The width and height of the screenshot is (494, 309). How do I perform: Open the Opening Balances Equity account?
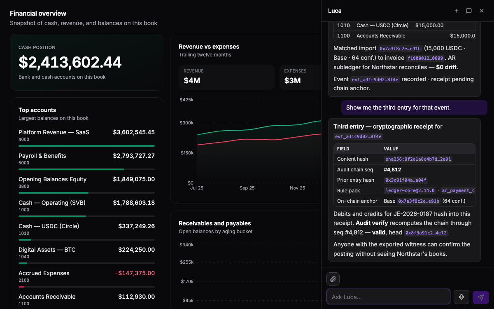coord(86,185)
